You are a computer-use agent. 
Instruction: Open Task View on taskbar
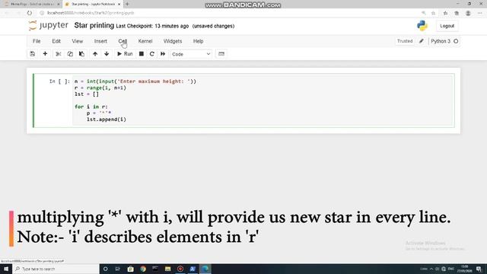[x=118, y=269]
